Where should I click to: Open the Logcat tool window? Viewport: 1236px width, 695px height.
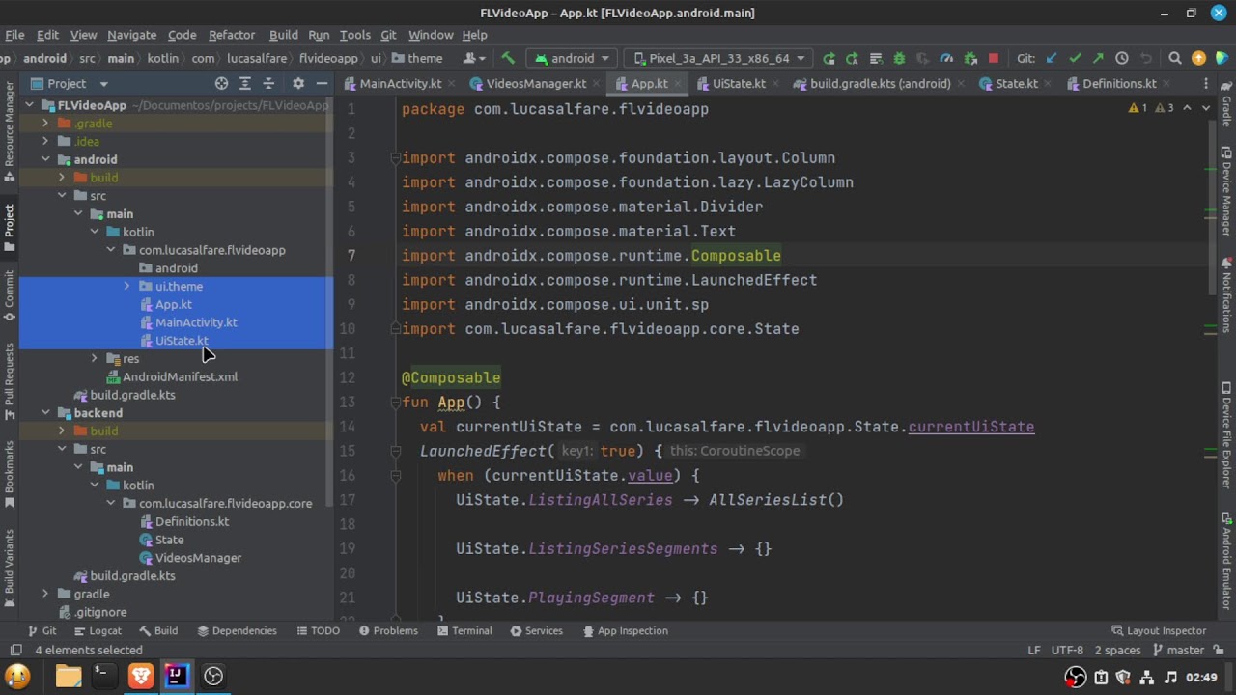(97, 631)
